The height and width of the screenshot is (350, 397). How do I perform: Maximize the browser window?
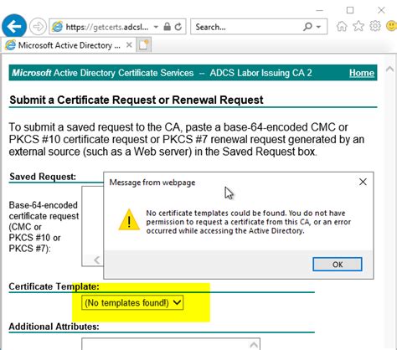(350, 10)
